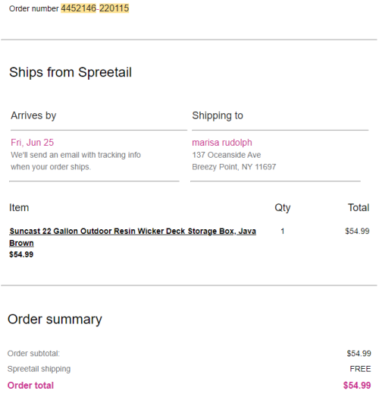This screenshot has height=400, width=379.
Task: Open the Suncast 22 Gallon Storage Box link
Action: 133,237
